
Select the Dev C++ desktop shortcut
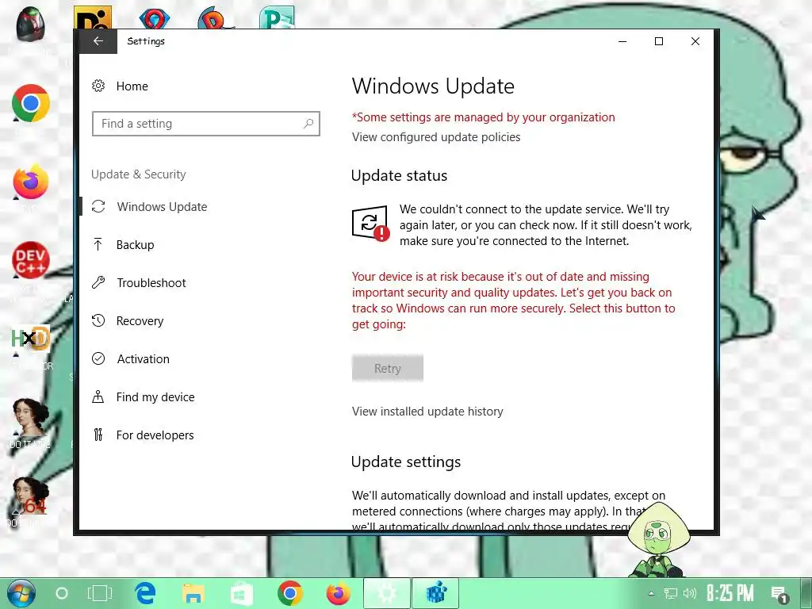pyautogui.click(x=31, y=260)
